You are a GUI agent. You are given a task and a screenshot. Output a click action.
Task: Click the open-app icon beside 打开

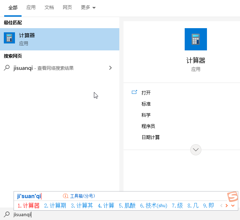[134, 92]
